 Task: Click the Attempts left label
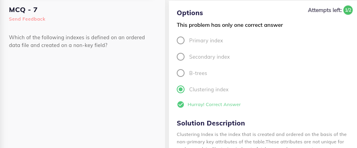coord(325,10)
